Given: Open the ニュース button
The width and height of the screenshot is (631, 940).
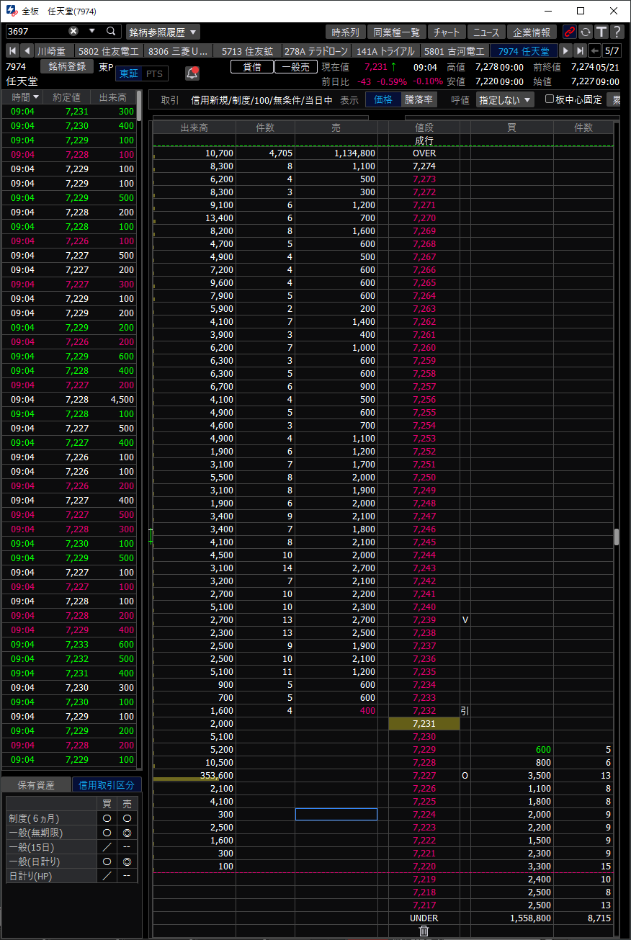Looking at the screenshot, I should click(x=486, y=32).
